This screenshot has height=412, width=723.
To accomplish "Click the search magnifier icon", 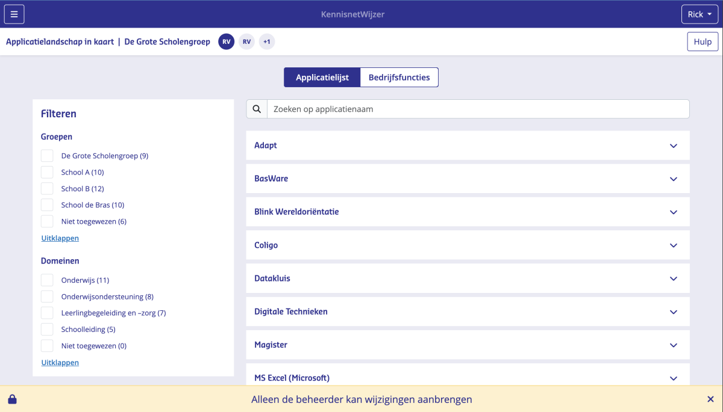I will coord(257,109).
